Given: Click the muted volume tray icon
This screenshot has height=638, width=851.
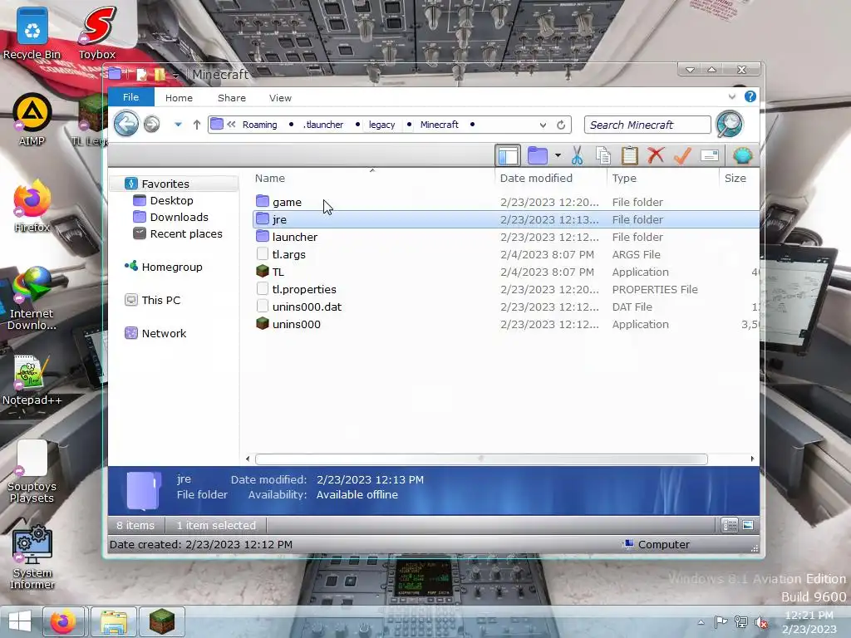Looking at the screenshot, I should pos(761,621).
